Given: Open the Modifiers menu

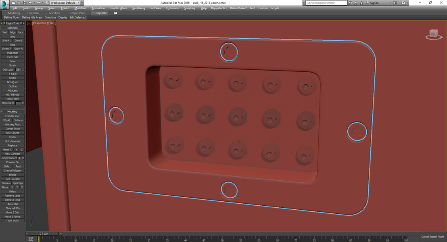Looking at the screenshot, I should (x=80, y=8).
